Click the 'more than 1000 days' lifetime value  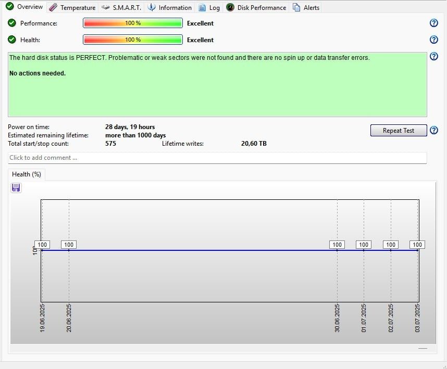coord(135,135)
